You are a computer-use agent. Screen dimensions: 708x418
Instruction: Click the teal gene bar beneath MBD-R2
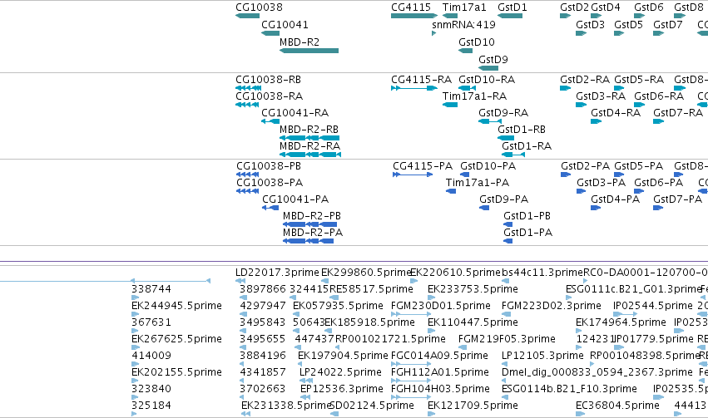click(309, 51)
